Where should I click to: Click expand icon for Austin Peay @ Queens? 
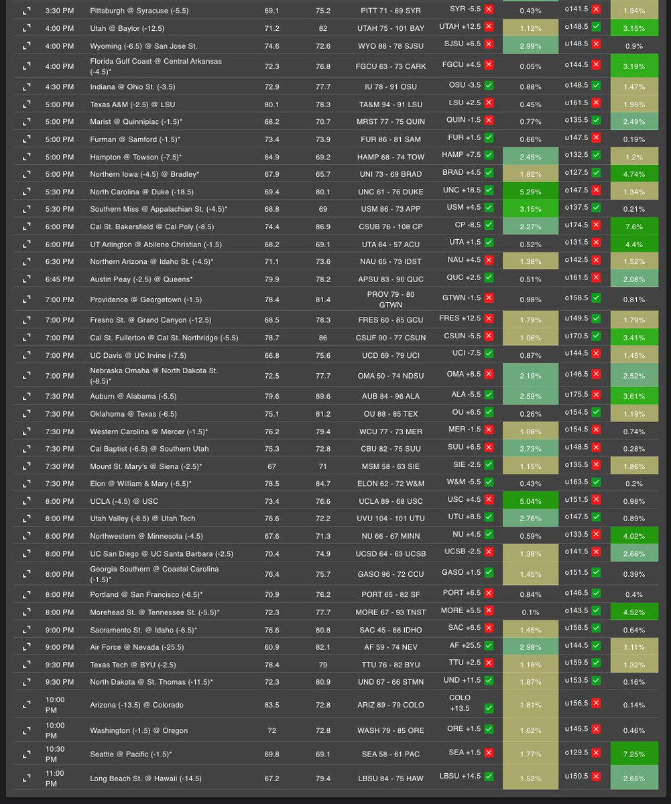pos(26,279)
